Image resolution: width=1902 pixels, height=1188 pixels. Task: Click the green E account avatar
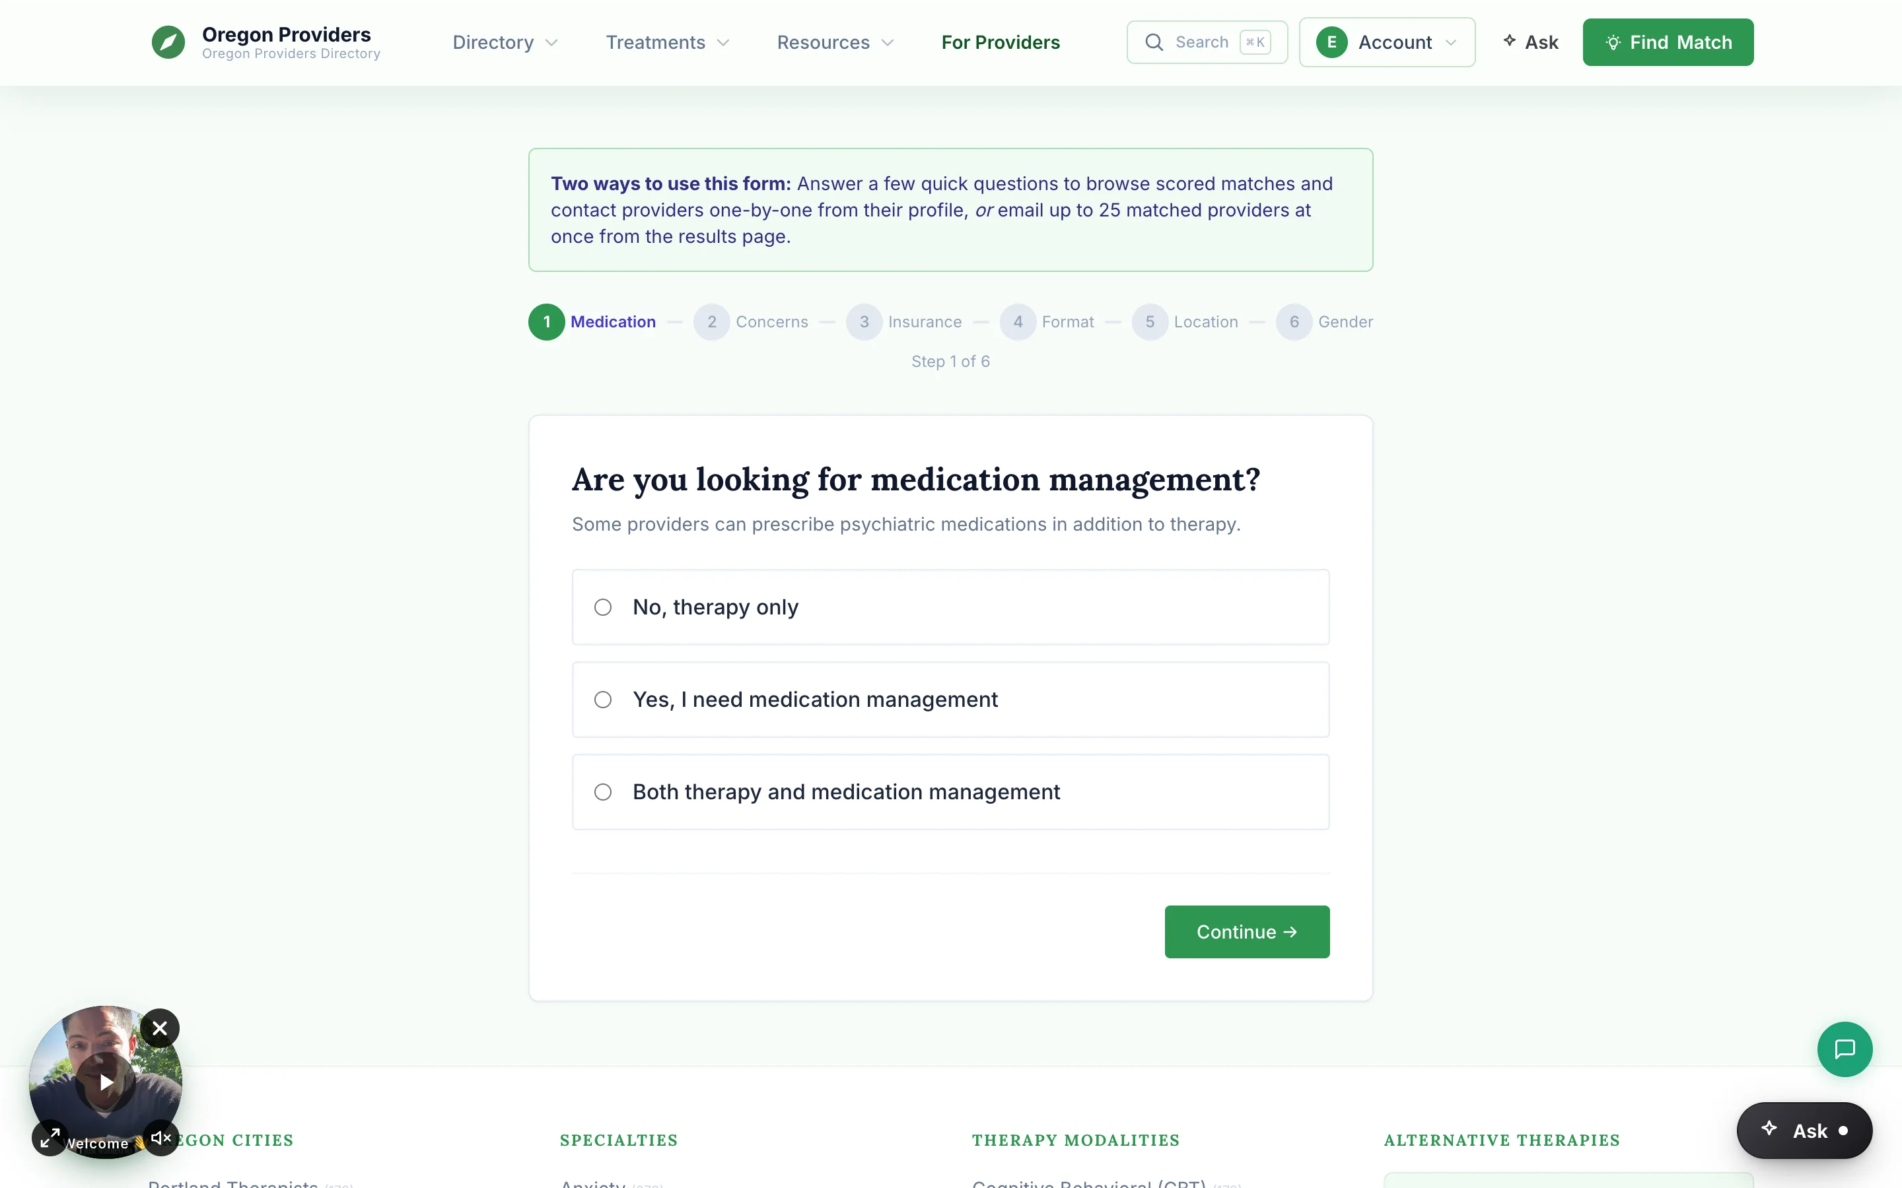point(1331,42)
